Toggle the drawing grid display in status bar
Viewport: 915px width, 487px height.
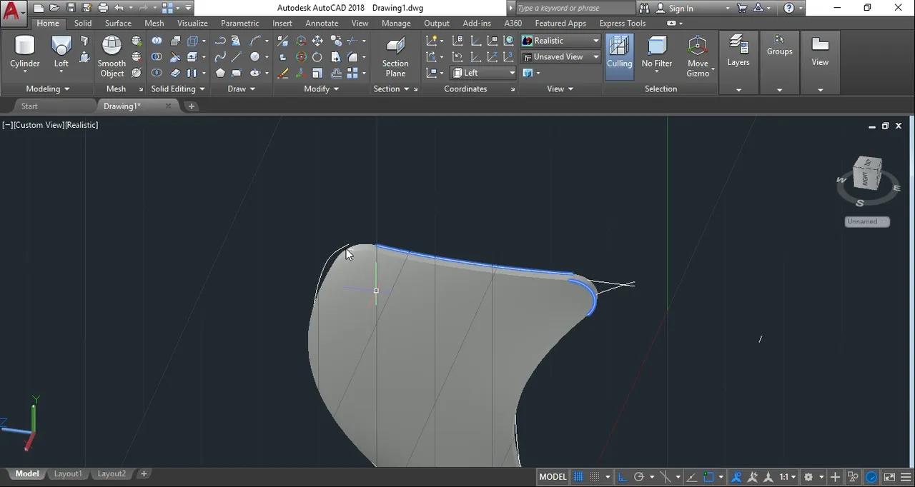[x=578, y=477]
